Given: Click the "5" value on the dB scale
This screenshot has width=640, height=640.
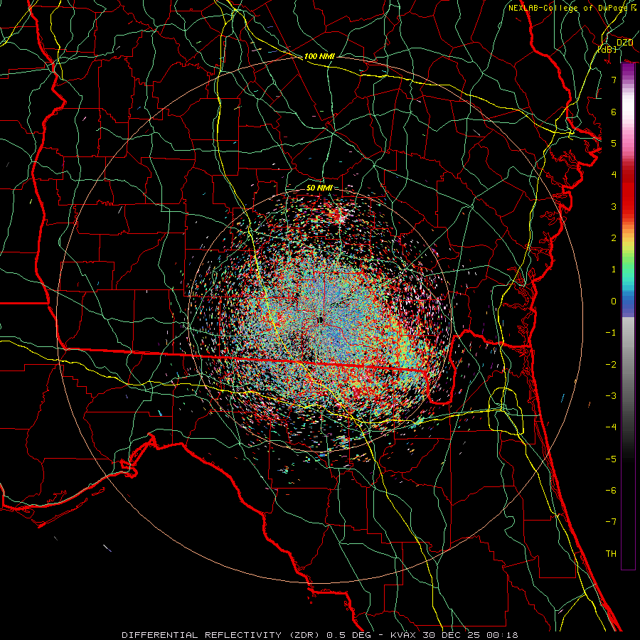Looking at the screenshot, I should (x=614, y=143).
